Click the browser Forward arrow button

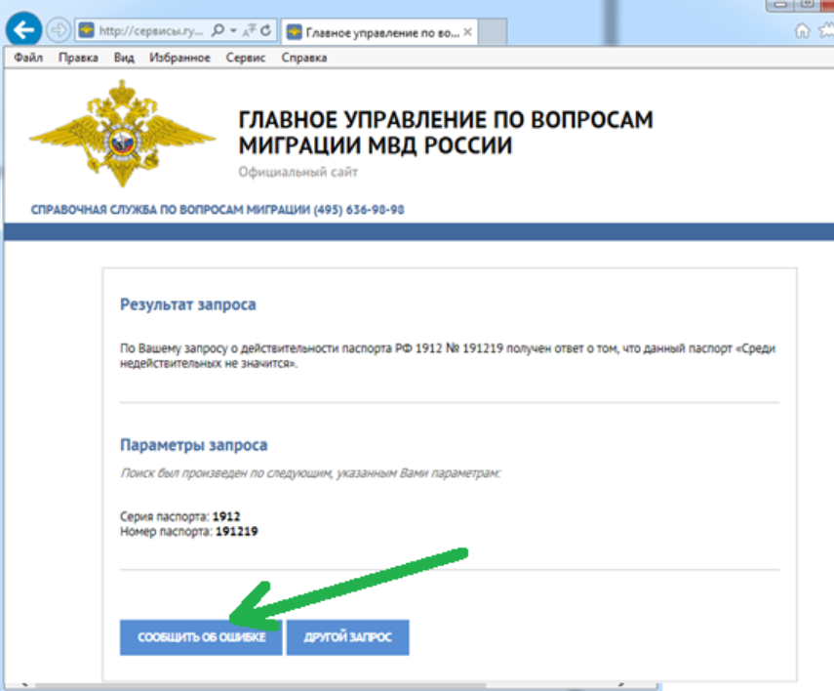coord(58,30)
